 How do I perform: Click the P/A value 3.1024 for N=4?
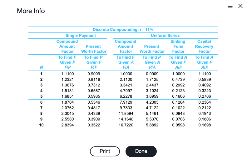pos(152,91)
